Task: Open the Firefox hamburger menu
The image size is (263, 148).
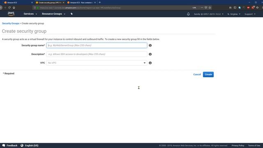Action: pos(262,7)
